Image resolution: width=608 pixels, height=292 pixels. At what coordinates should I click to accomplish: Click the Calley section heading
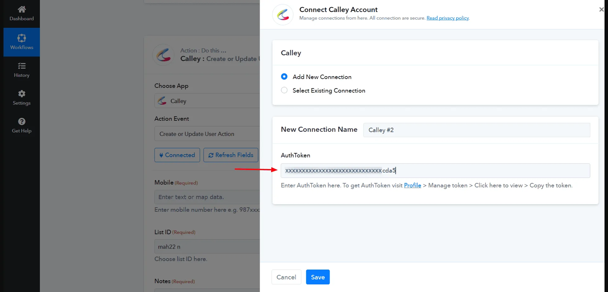point(291,53)
